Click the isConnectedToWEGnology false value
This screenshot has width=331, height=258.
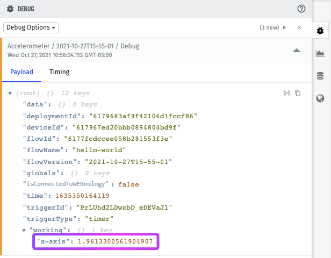(128, 184)
